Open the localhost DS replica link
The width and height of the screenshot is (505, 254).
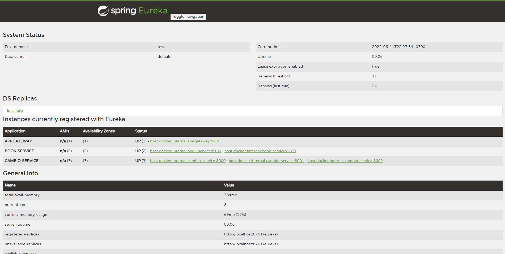(15, 111)
